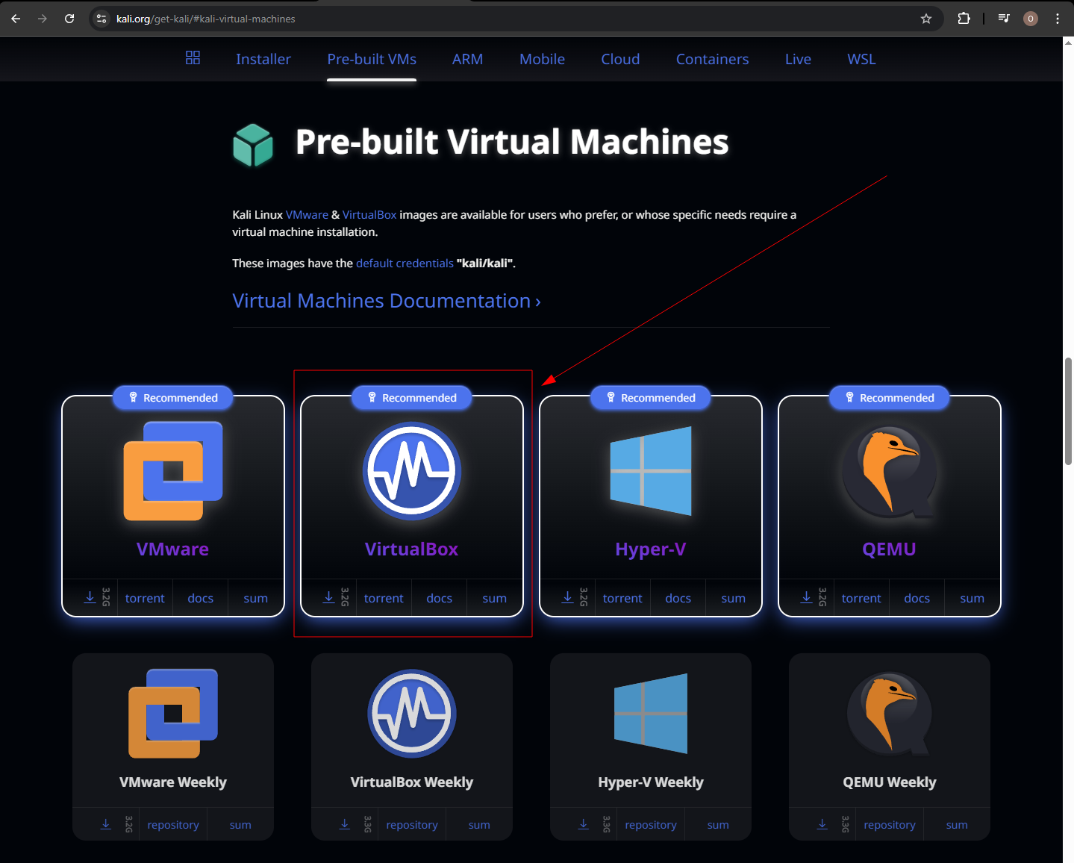
Task: Click the VMware Weekly logo image
Action: pos(173,714)
